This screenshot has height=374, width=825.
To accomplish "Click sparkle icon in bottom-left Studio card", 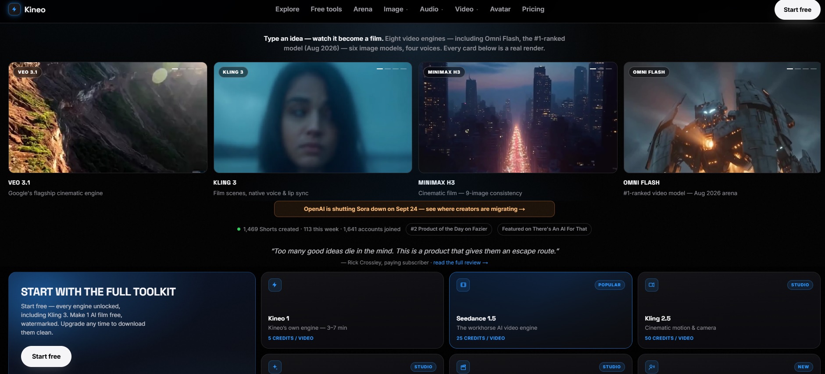I will point(275,367).
